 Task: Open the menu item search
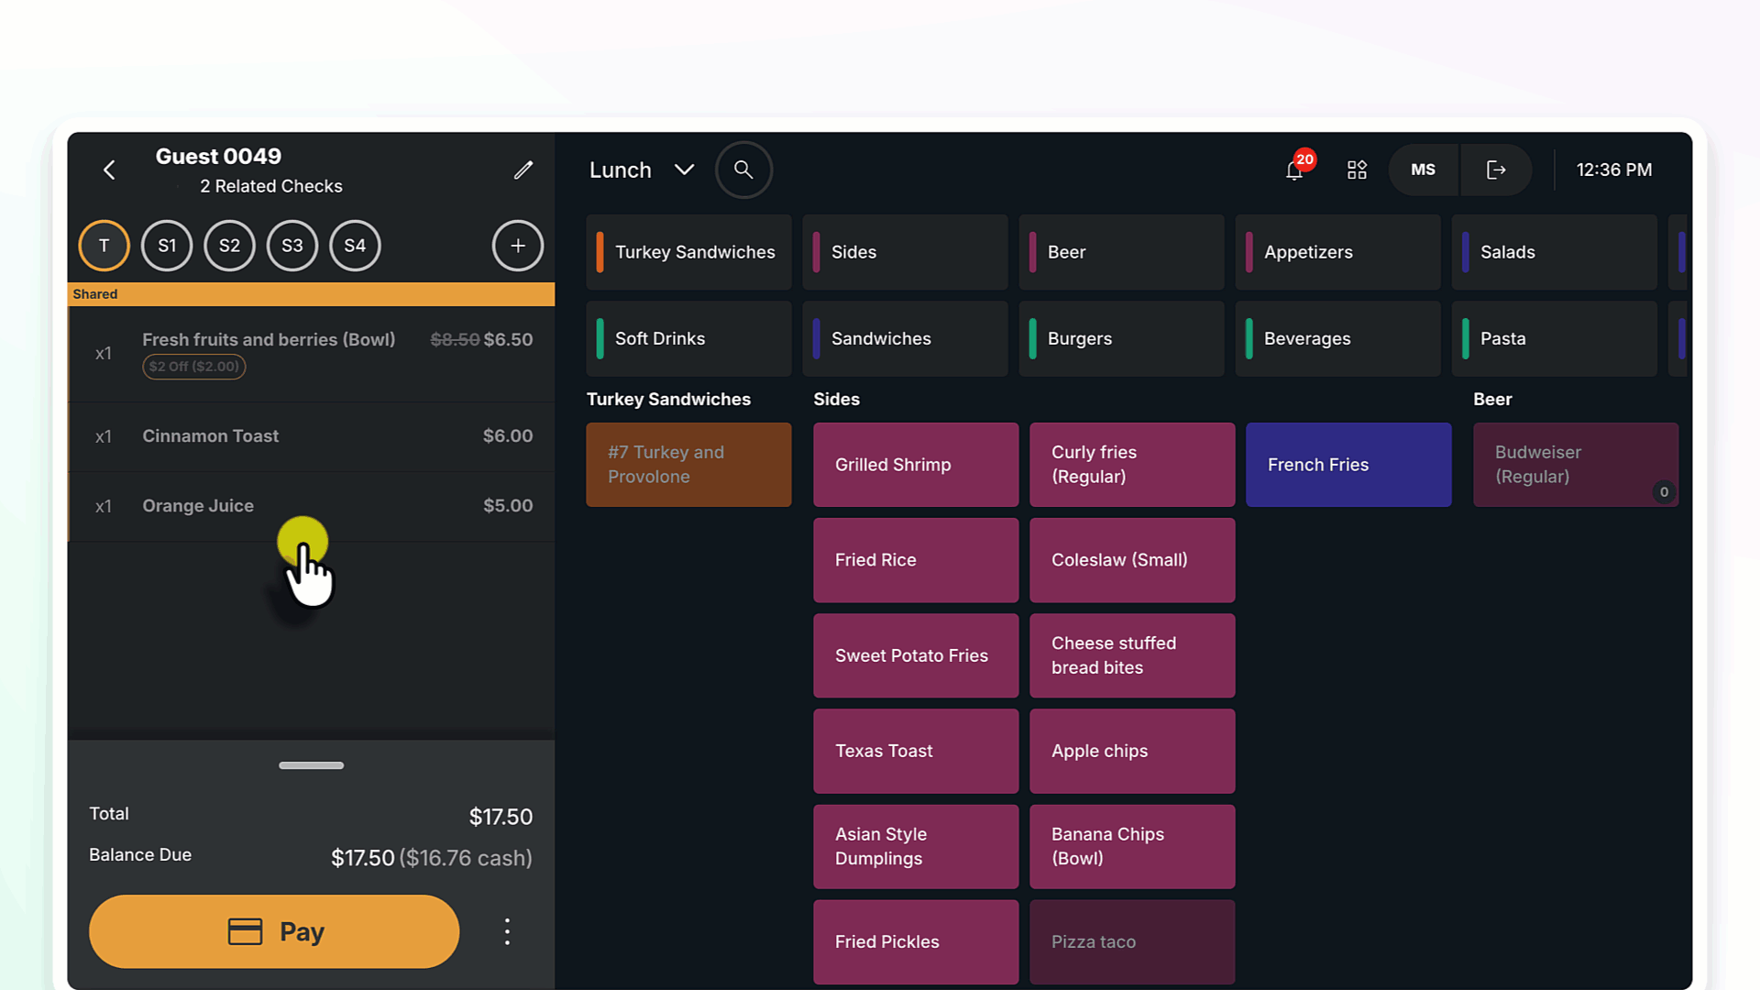[x=743, y=170]
